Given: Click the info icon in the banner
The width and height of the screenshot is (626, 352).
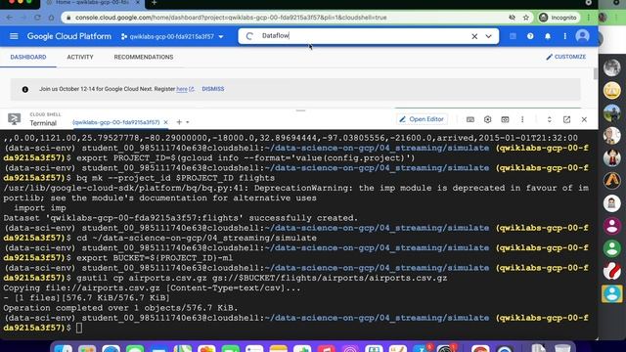Looking at the screenshot, I should coord(25,89).
